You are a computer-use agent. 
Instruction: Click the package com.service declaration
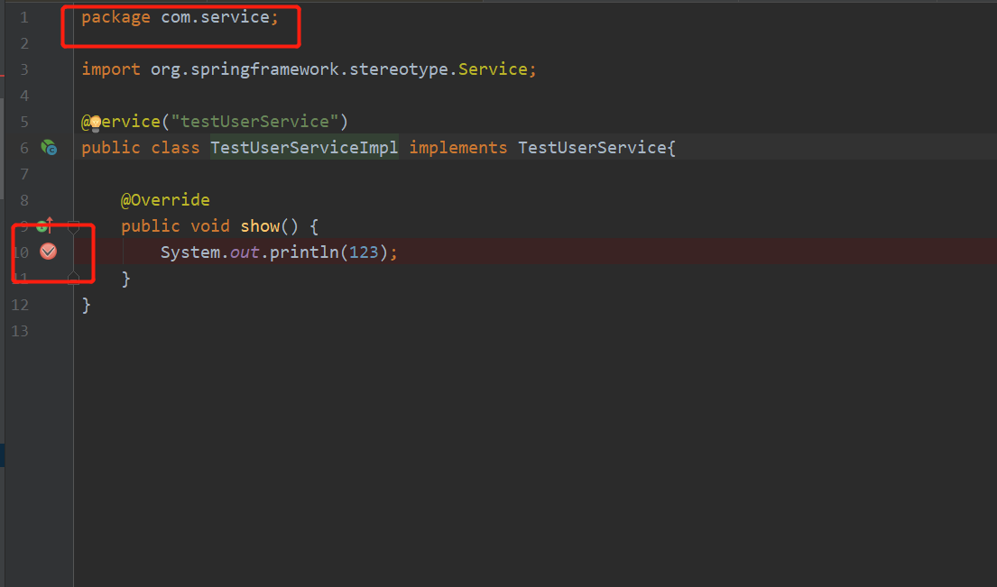(178, 16)
